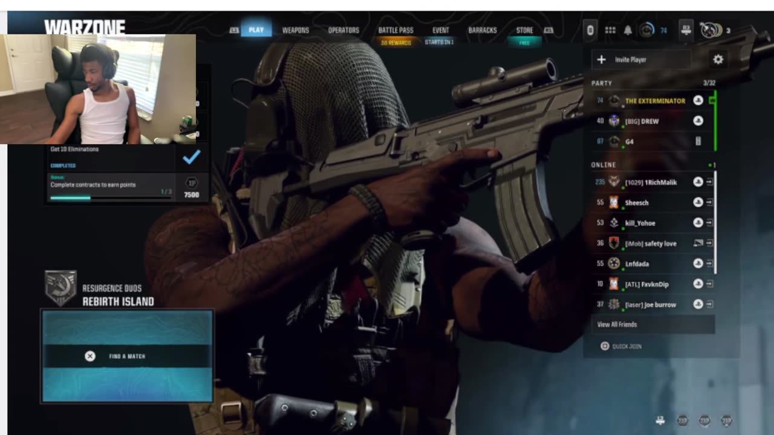Open the Store tab
Viewport: 774px width, 435px height.
click(x=524, y=30)
